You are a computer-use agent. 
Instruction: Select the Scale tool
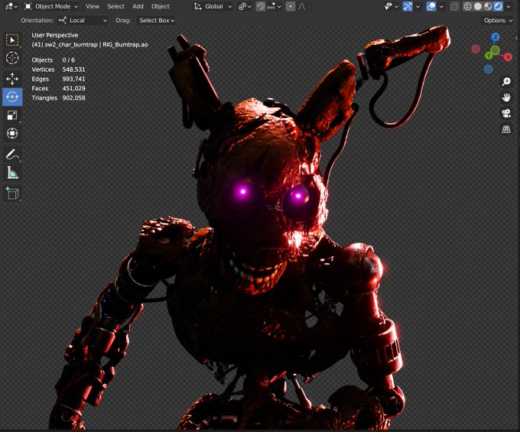coord(12,115)
